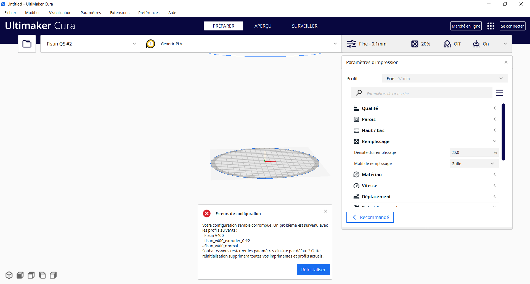Open file folder icon
The width and height of the screenshot is (530, 284).
[x=27, y=44]
